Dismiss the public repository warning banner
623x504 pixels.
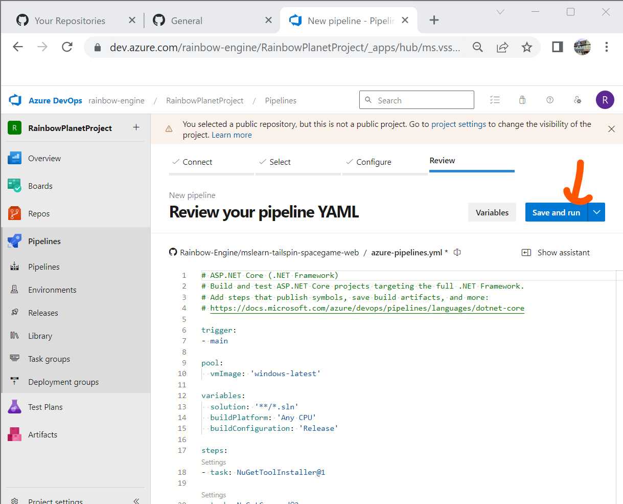click(x=611, y=129)
